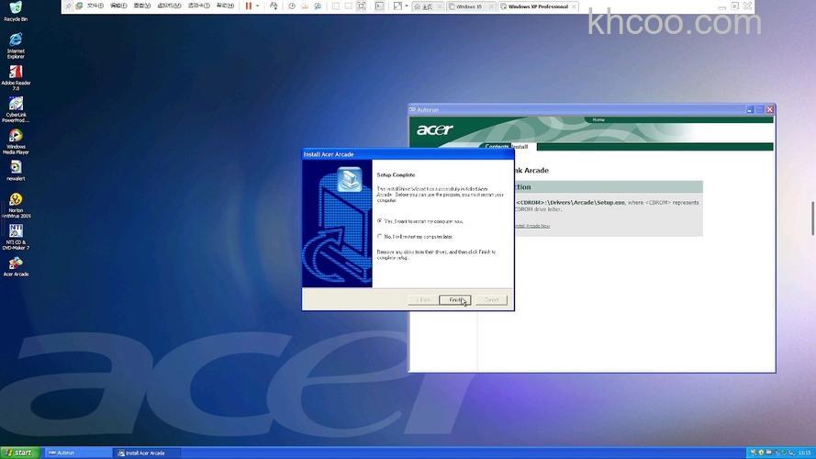
Task: Open the Home link in Acer Autorun window
Action: [x=598, y=119]
